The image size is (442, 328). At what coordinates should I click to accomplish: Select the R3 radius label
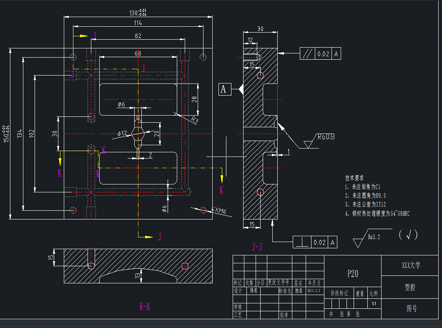click(x=194, y=120)
